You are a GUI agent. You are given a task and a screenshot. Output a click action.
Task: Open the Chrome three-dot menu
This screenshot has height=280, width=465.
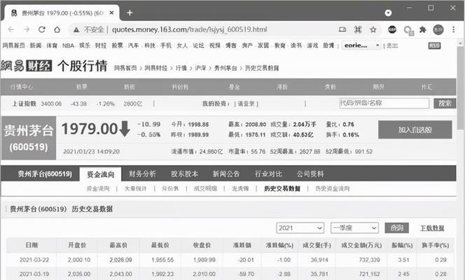click(453, 29)
